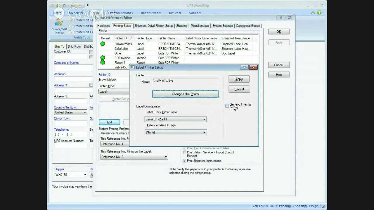Click the Help button in System Preferences Editor

click(279, 75)
